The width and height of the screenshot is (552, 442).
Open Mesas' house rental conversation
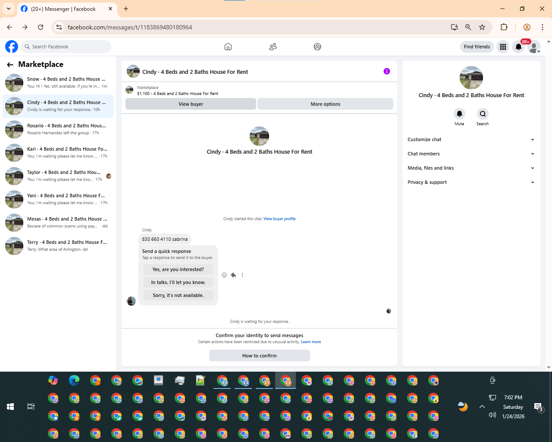click(x=58, y=222)
